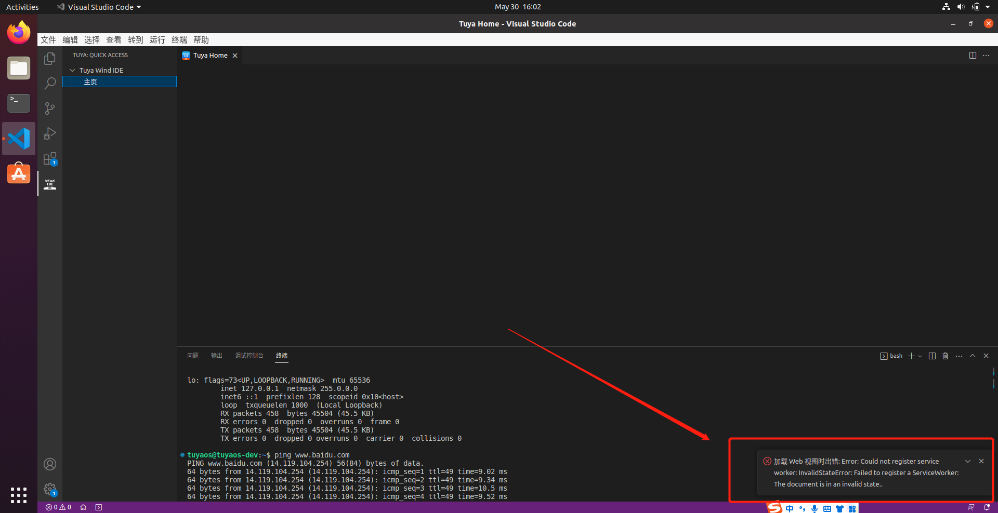Switch to the 输出 panel tab
The width and height of the screenshot is (998, 513).
point(217,356)
